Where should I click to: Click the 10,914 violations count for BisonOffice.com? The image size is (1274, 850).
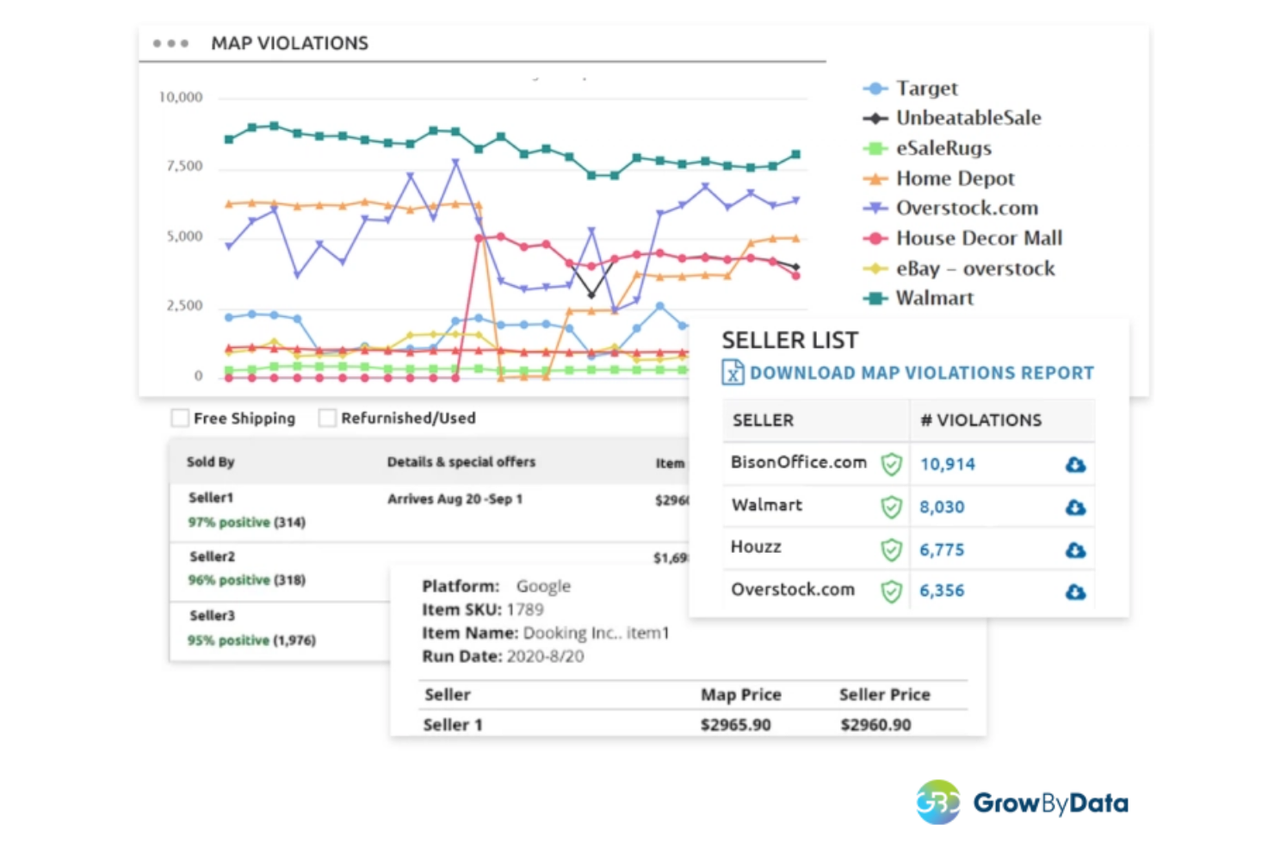click(x=947, y=464)
